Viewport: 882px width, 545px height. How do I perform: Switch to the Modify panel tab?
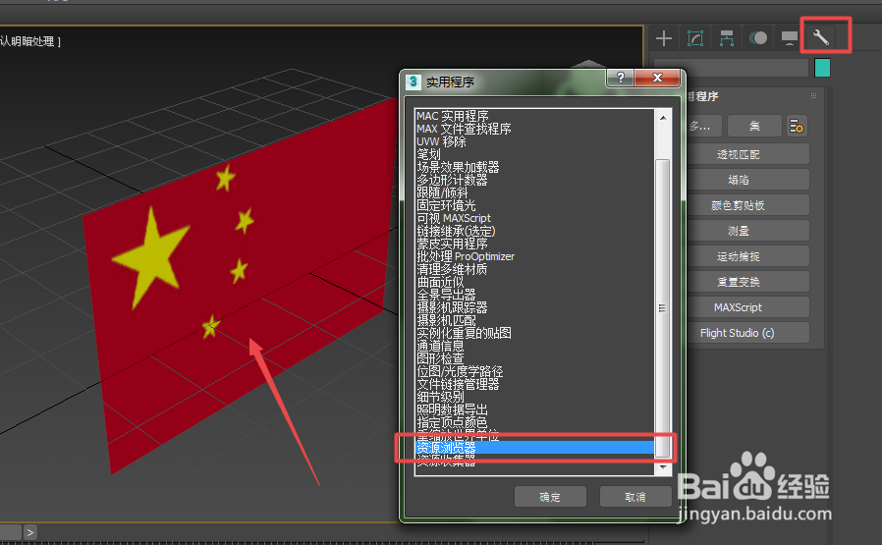(x=695, y=38)
